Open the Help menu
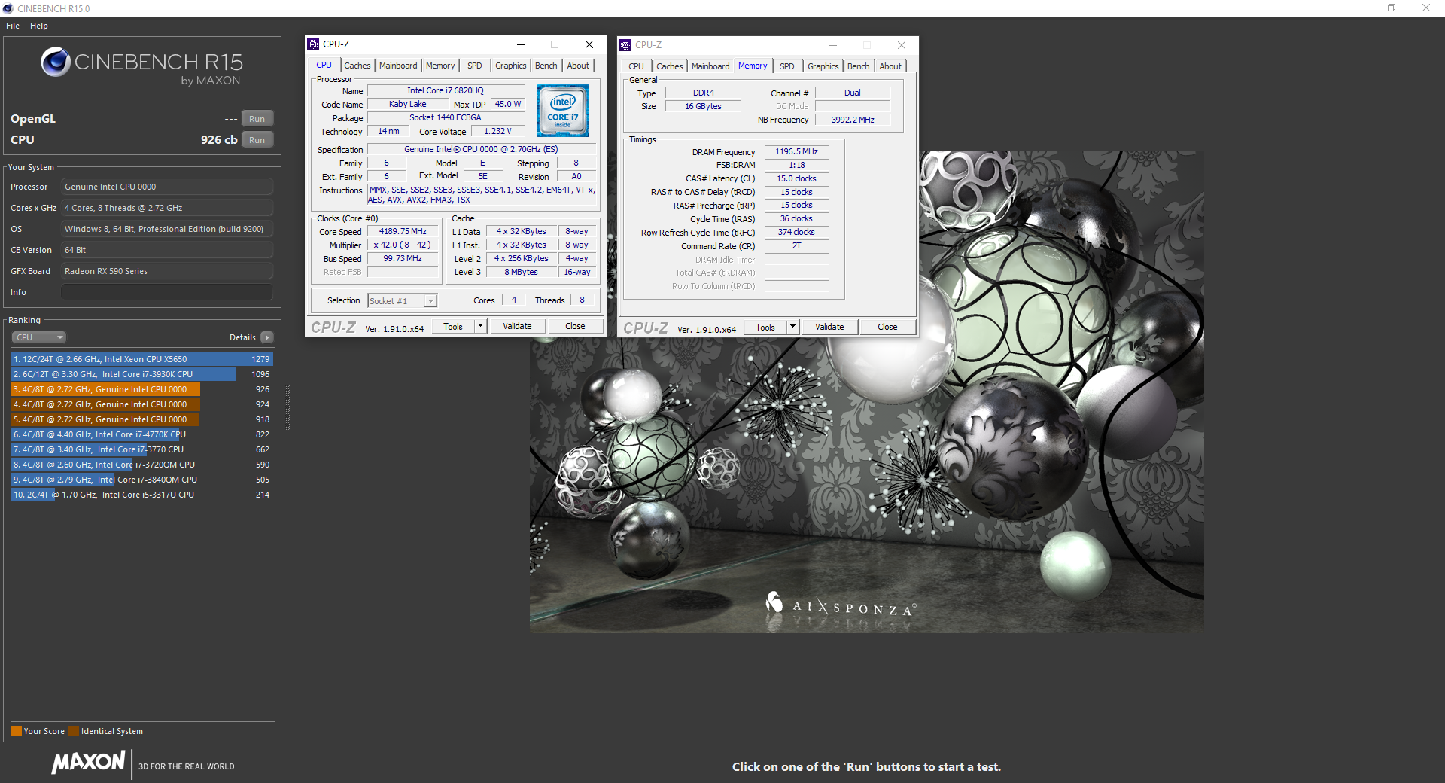The height and width of the screenshot is (783, 1445). (x=39, y=26)
